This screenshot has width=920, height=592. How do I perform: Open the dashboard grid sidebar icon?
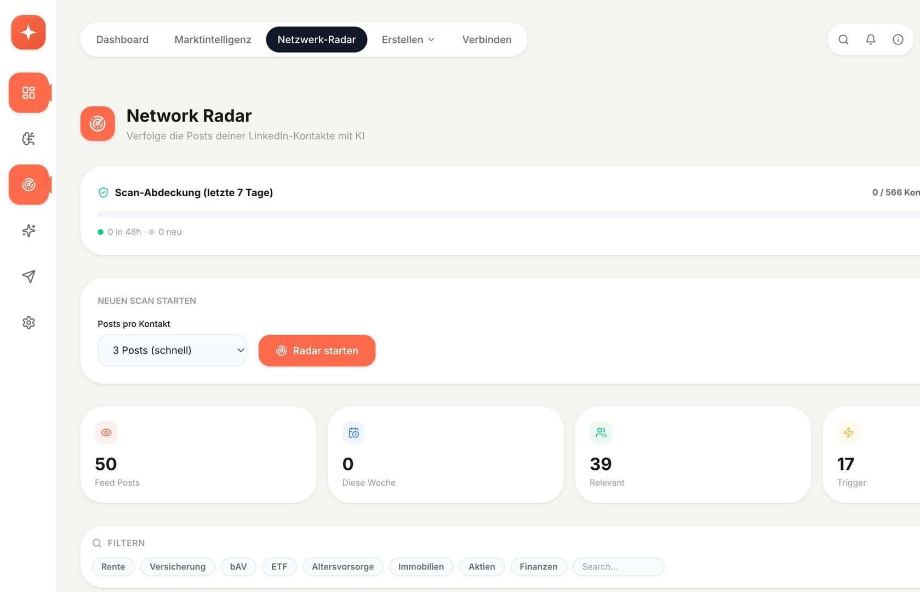28,93
